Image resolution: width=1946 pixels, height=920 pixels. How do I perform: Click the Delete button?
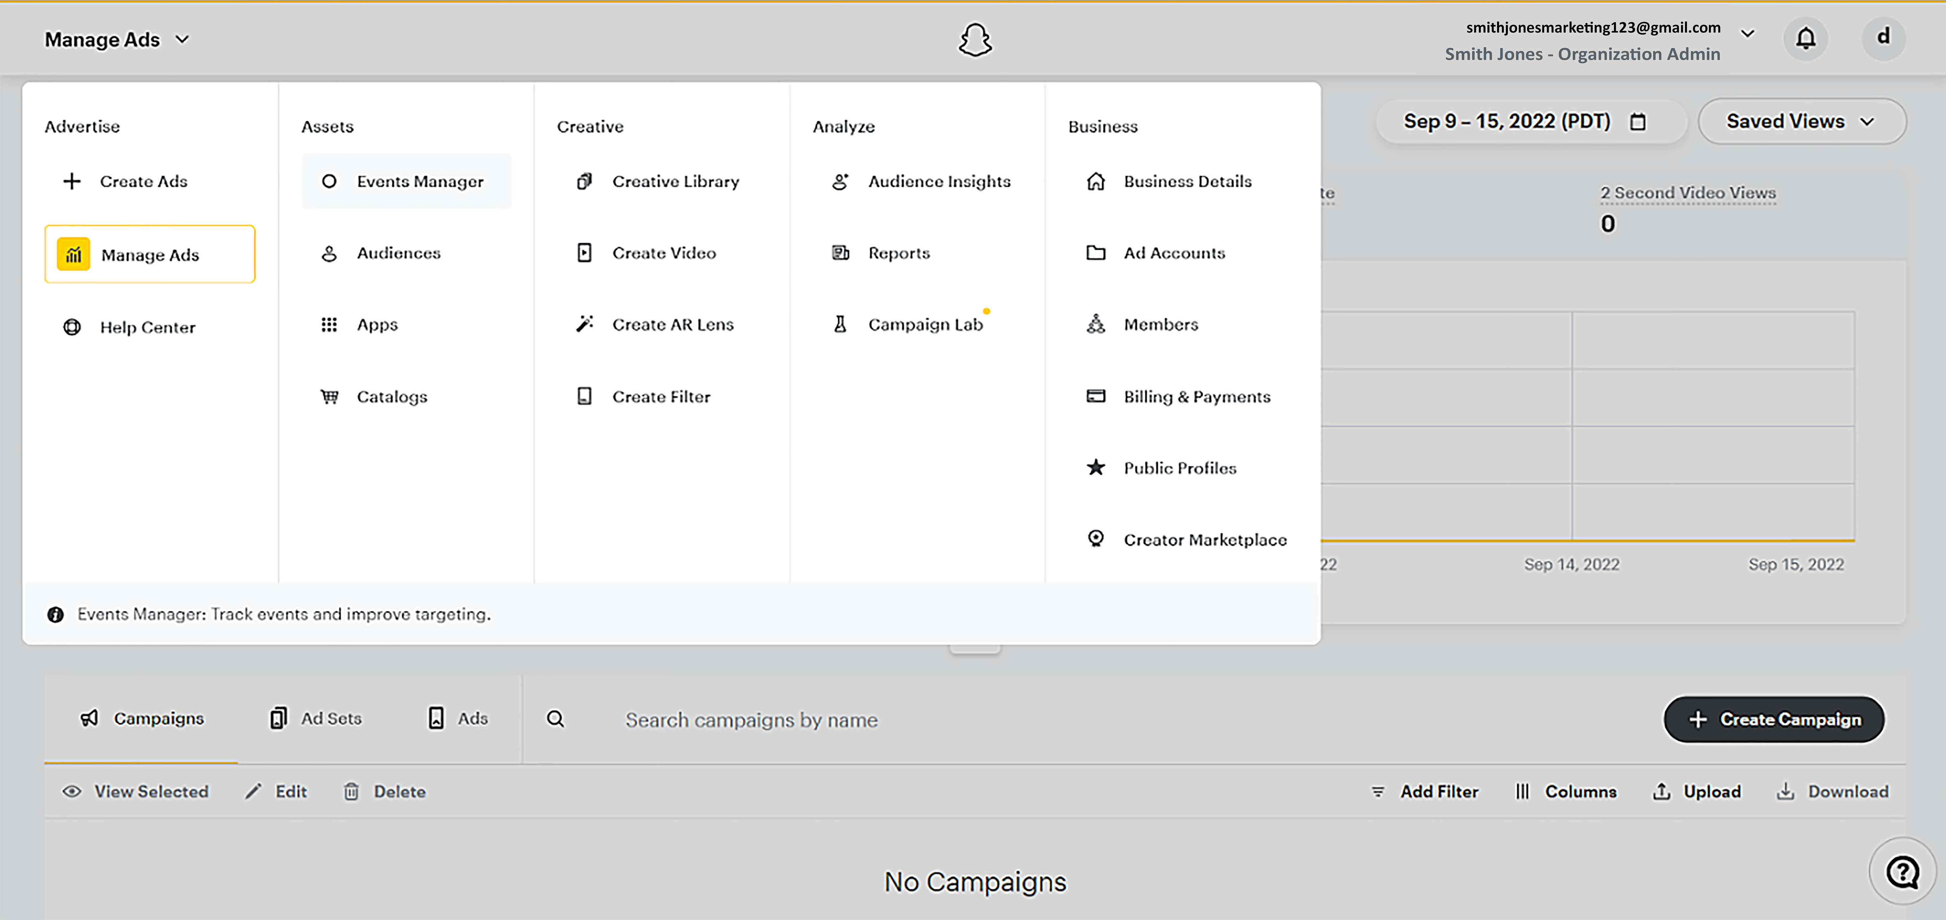coord(385,791)
